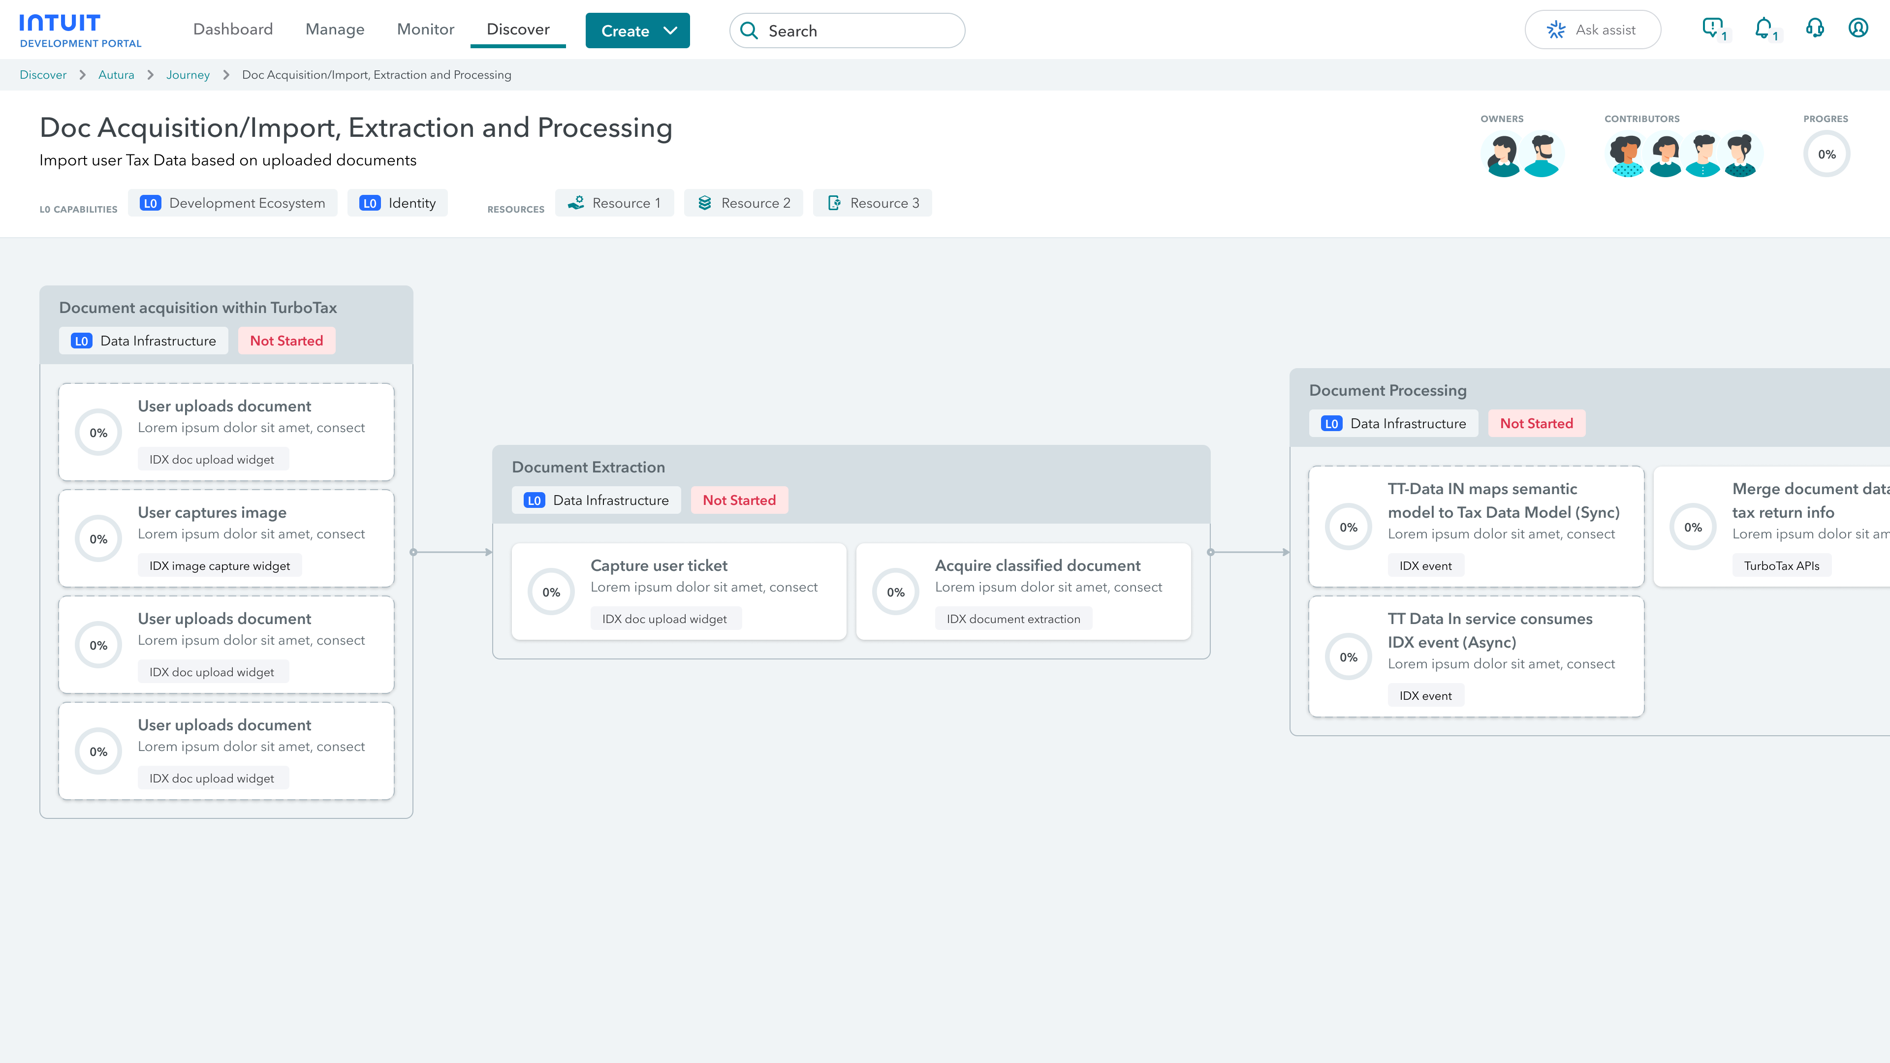
Task: Click the first owner avatar
Action: coord(1503,155)
